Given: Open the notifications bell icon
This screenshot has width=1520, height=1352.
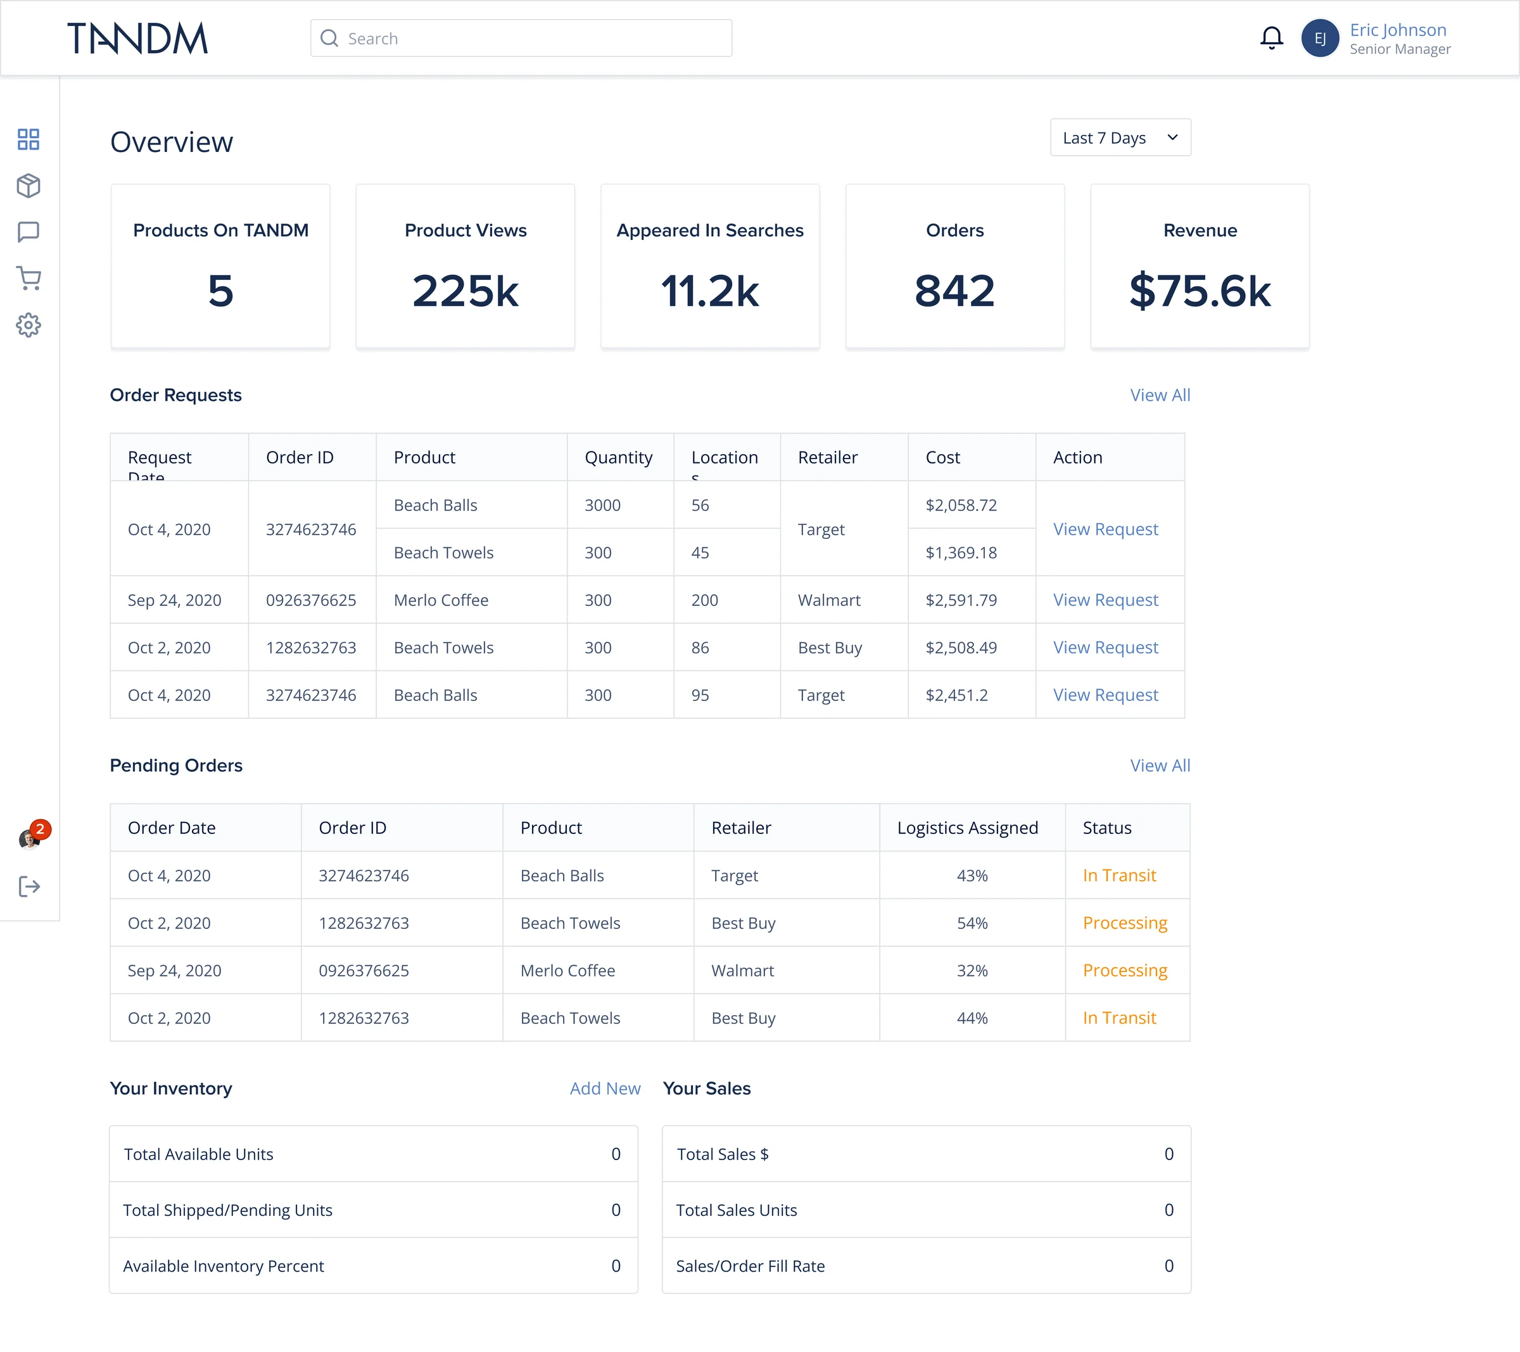Looking at the screenshot, I should (x=1272, y=38).
